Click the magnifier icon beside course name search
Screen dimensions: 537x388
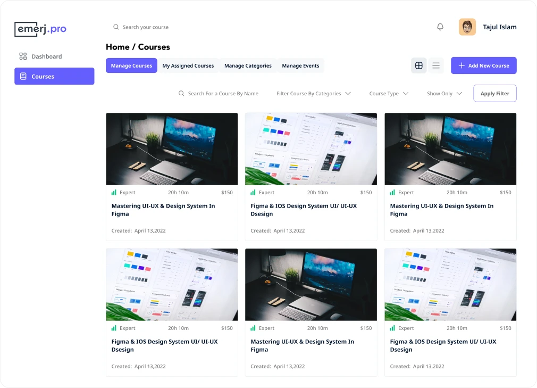(x=181, y=94)
